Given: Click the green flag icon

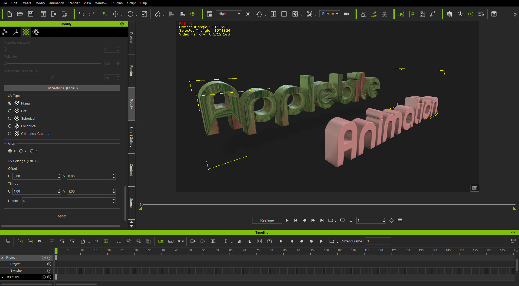Looking at the screenshot, I should 412,14.
